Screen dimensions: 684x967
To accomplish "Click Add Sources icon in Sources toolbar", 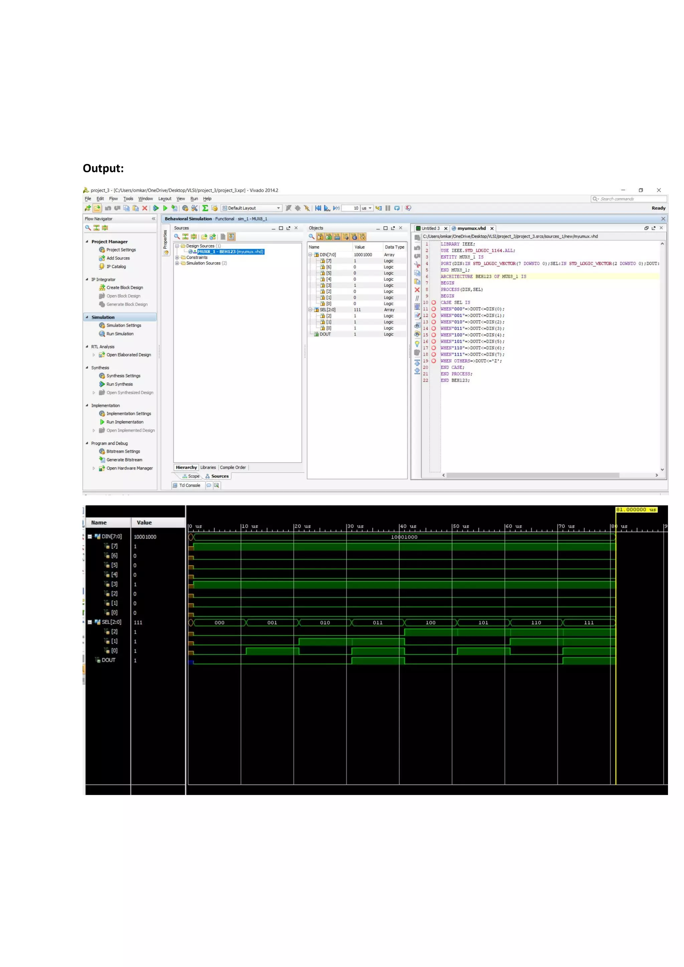I will point(213,237).
